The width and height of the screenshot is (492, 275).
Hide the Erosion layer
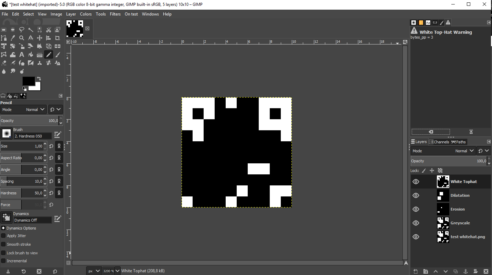[416, 209]
